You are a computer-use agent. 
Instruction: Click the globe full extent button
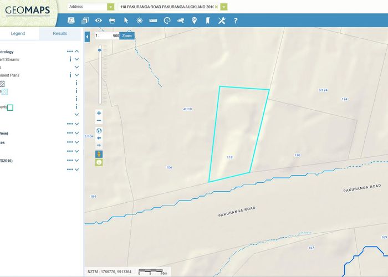point(99,131)
